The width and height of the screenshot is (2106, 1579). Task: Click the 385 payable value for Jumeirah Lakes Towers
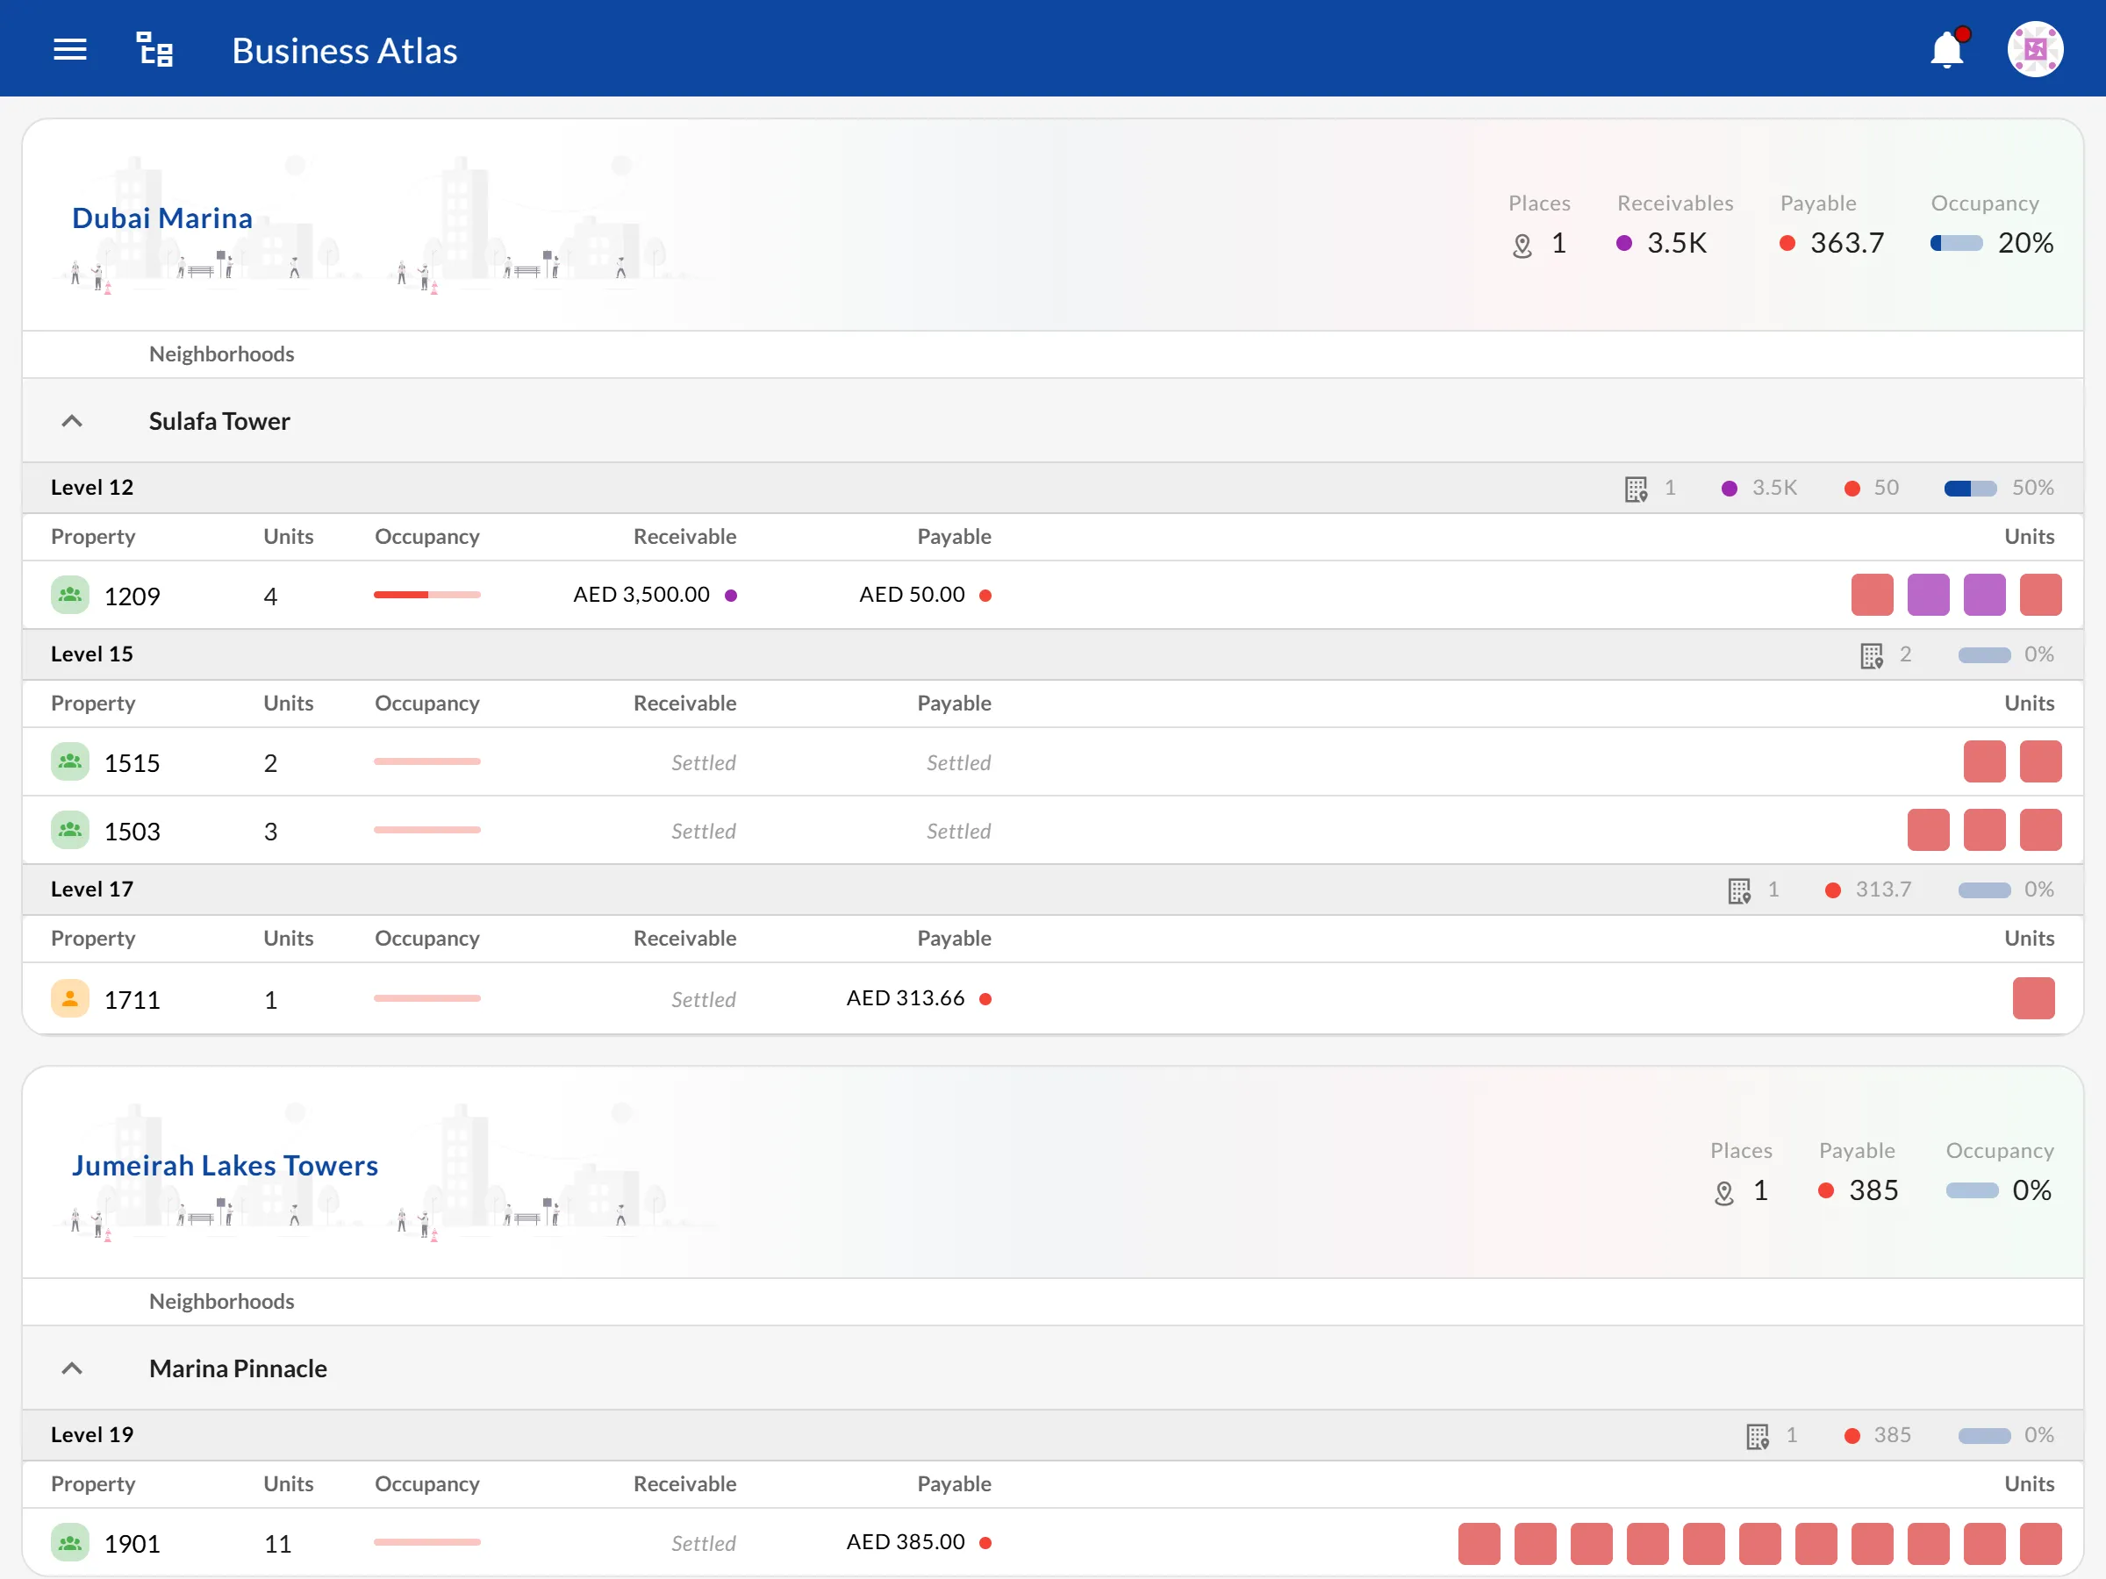point(1873,1190)
